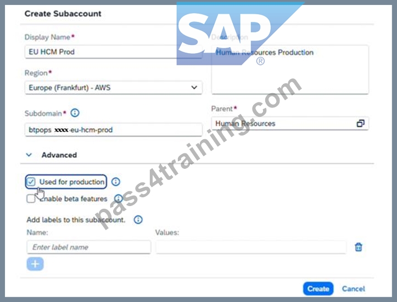The height and width of the screenshot is (302, 397).
Task: Click the Subdomain input field
Action: (x=114, y=130)
